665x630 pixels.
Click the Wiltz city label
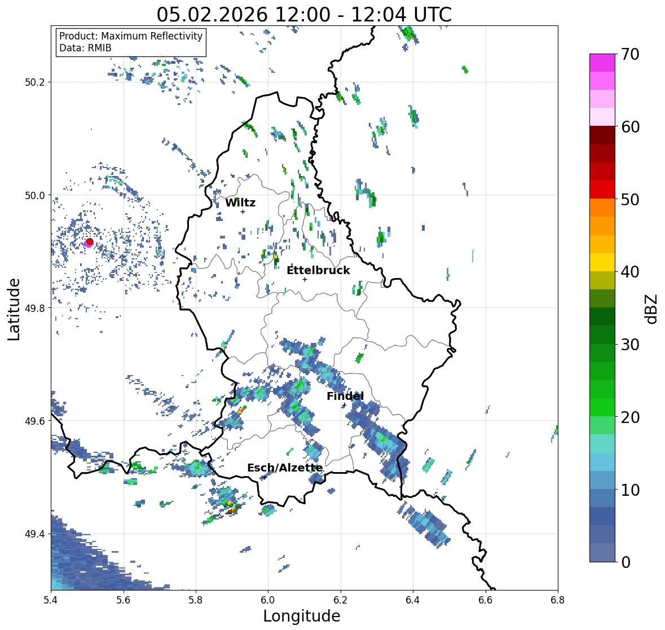240,202
